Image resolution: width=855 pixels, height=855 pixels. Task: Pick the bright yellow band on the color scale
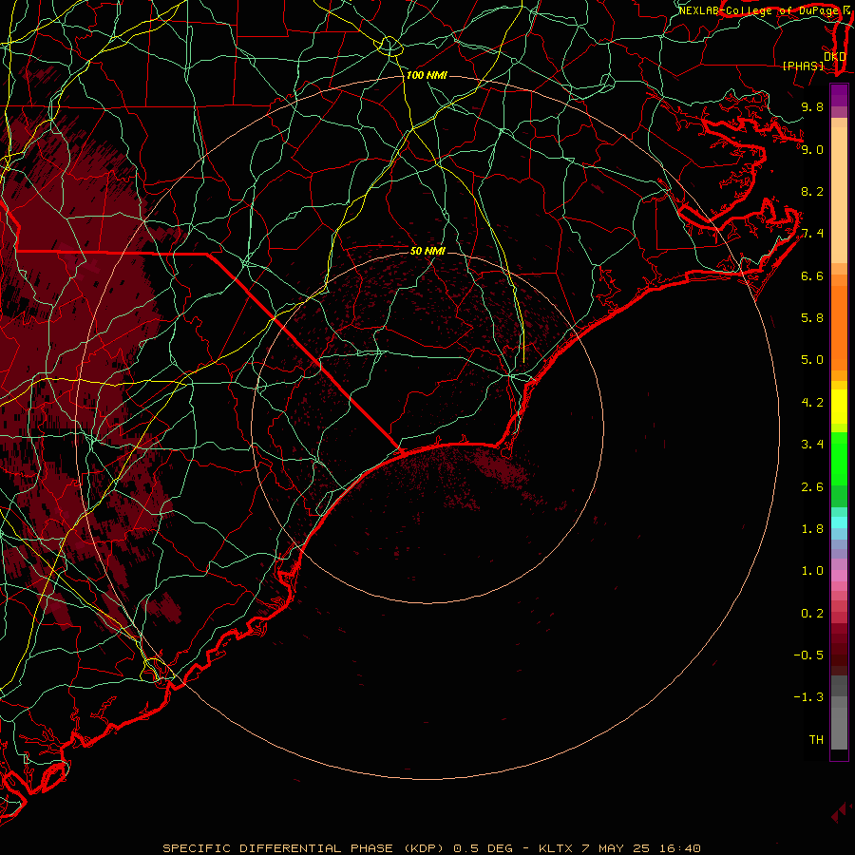click(839, 407)
